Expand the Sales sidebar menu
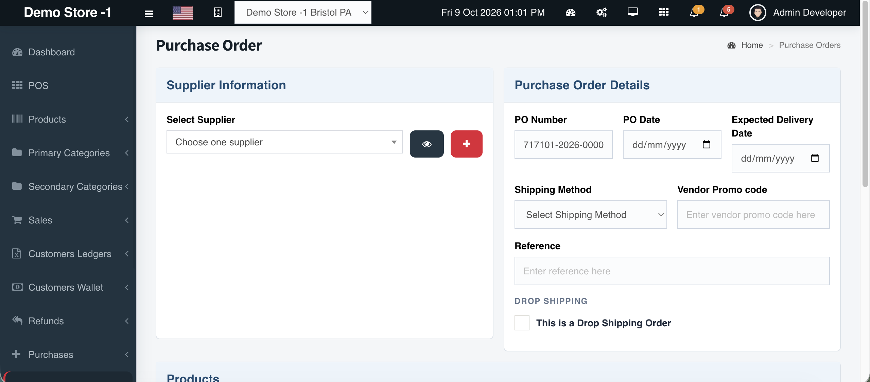Image resolution: width=870 pixels, height=382 pixels. (68, 220)
